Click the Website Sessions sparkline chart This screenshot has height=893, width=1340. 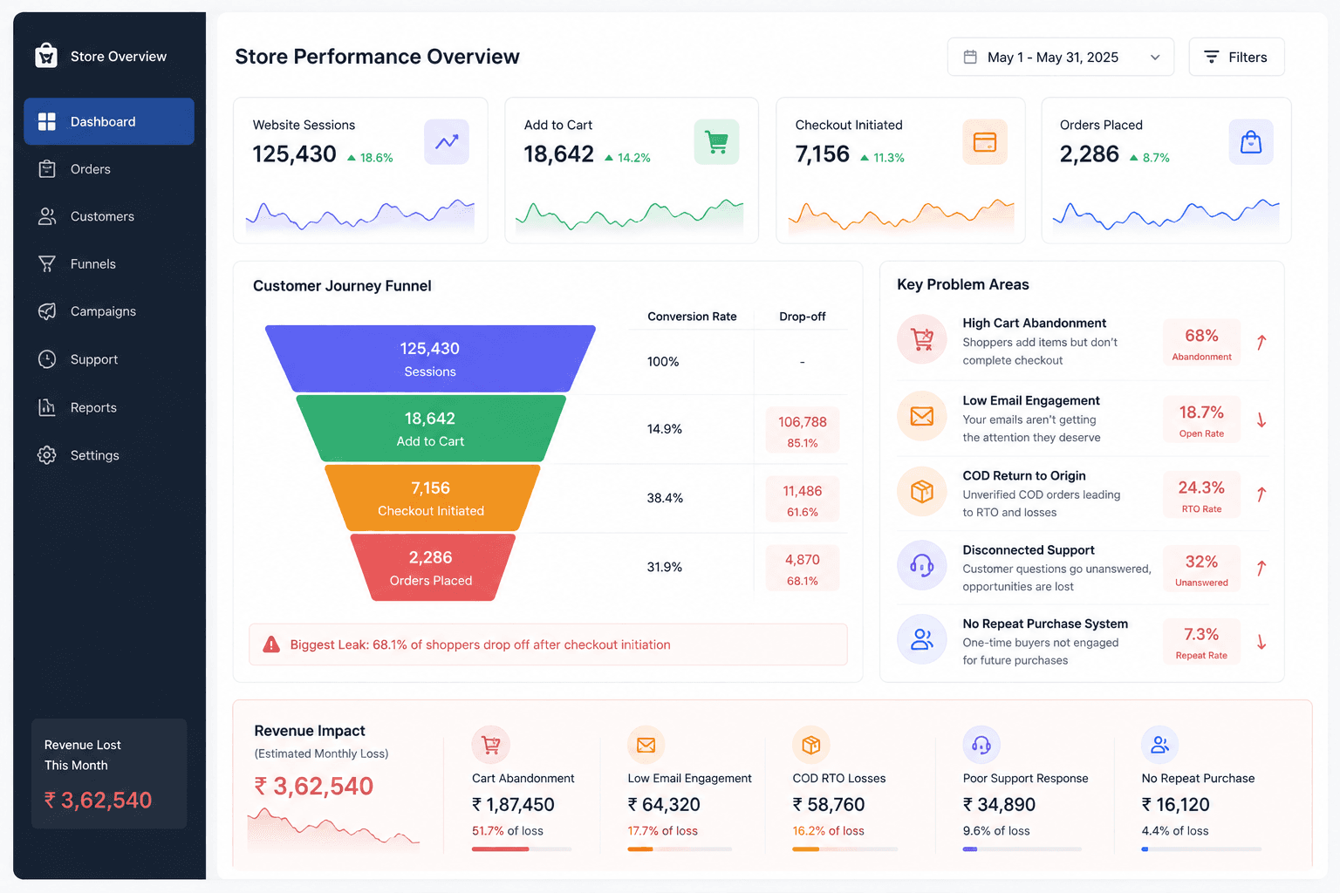[360, 215]
